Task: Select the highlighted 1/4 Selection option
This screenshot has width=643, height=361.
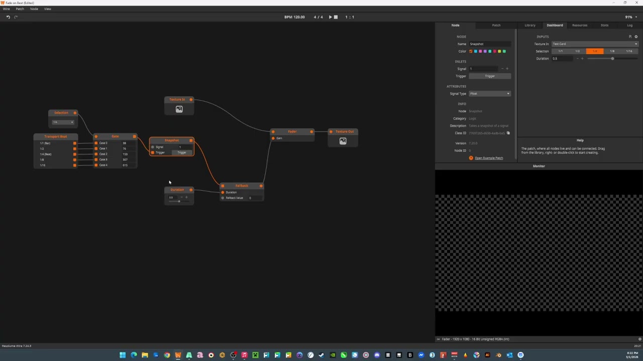Action: point(595,51)
